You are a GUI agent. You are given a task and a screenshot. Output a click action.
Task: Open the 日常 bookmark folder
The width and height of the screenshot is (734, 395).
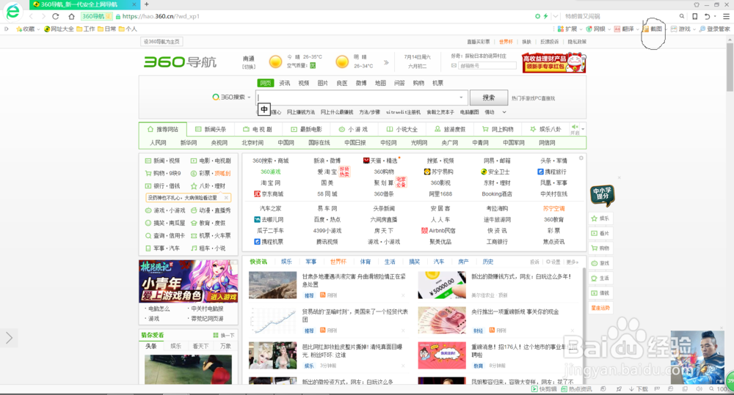106,29
